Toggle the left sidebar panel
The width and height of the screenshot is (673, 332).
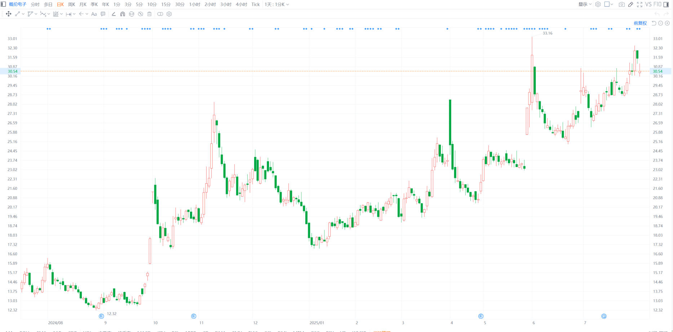(4, 4)
